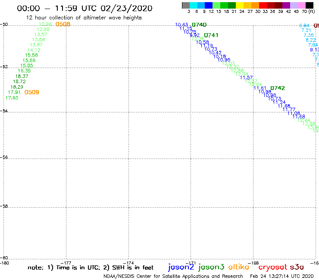319x280 pixels.
Task: Click wave height value 13.58
Action: coord(38,40)
